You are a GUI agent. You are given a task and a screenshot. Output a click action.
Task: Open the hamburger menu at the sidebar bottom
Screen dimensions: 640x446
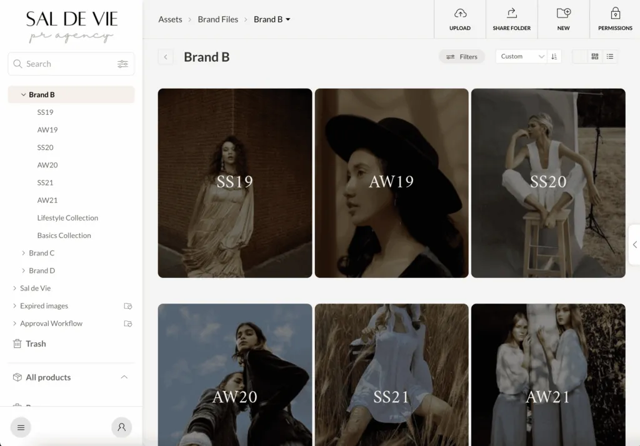(x=21, y=427)
